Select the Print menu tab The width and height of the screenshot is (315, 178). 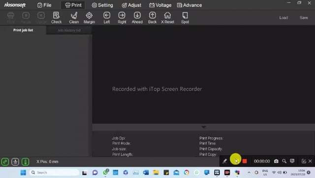(x=73, y=5)
